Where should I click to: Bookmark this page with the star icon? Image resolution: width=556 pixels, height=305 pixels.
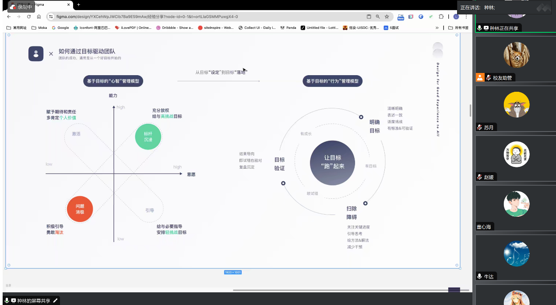click(x=387, y=17)
